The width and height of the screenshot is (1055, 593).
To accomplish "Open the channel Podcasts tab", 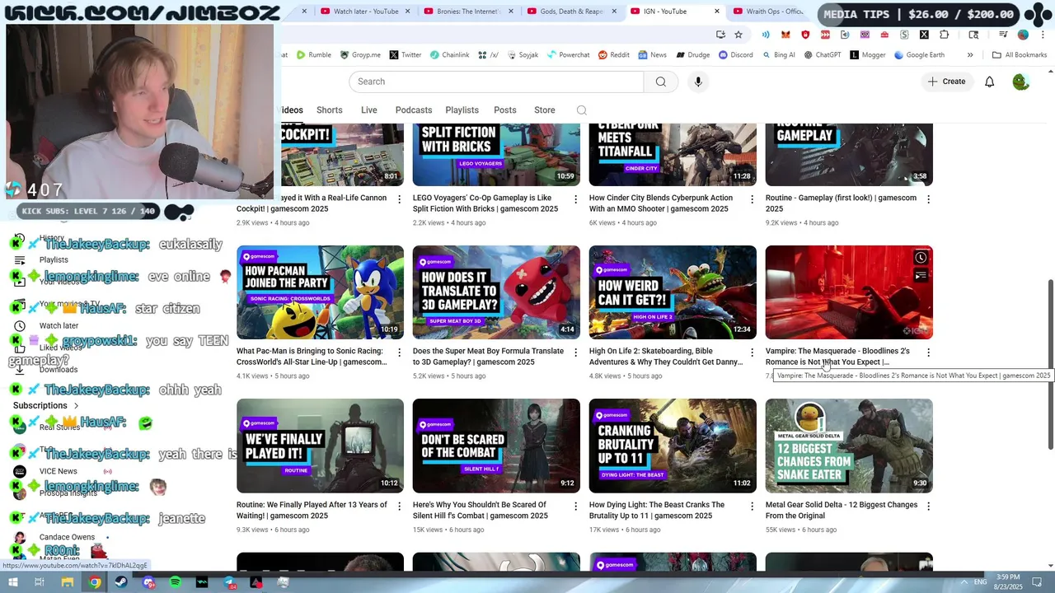I will coord(414,110).
